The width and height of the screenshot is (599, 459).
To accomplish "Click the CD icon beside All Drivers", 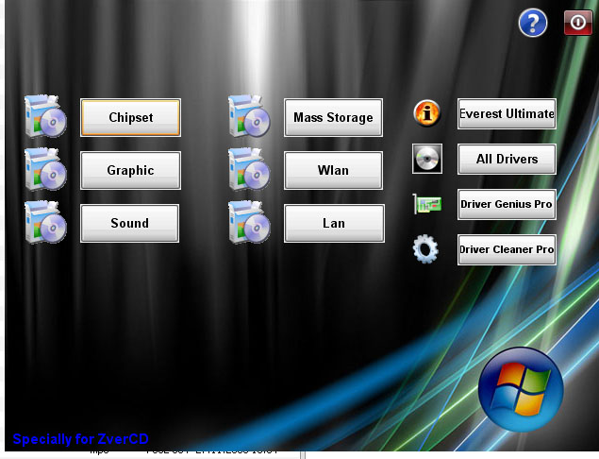I will pyautogui.click(x=427, y=159).
